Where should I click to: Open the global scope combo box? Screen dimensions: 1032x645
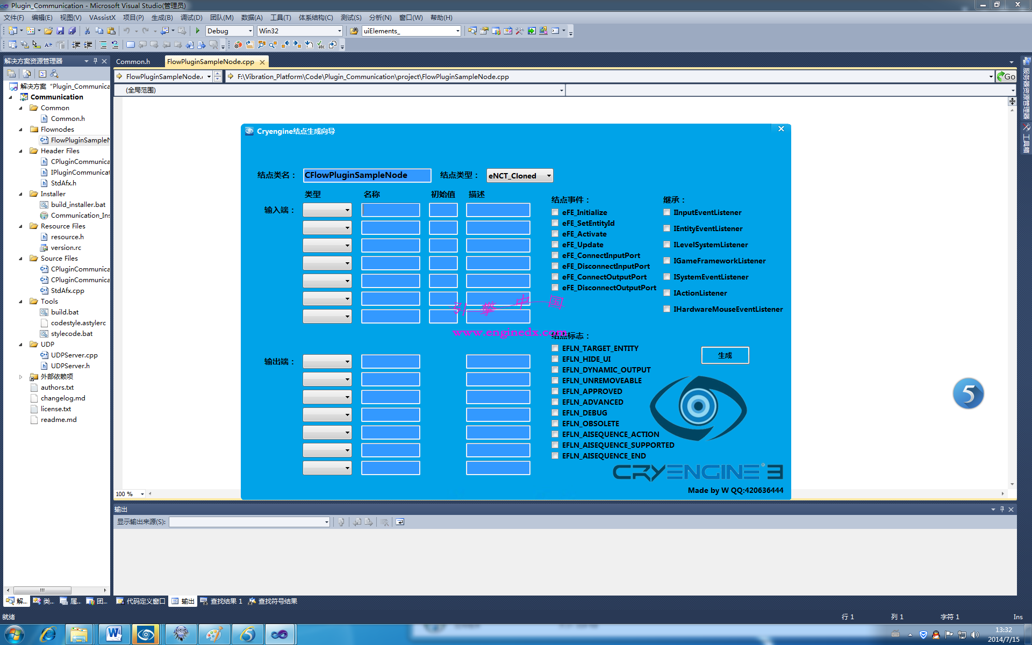[340, 90]
